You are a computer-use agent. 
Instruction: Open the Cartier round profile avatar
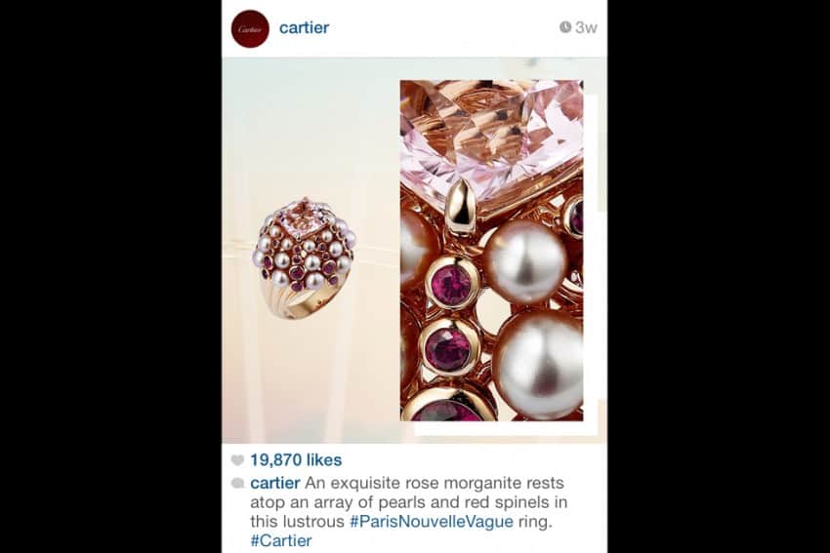[x=250, y=28]
